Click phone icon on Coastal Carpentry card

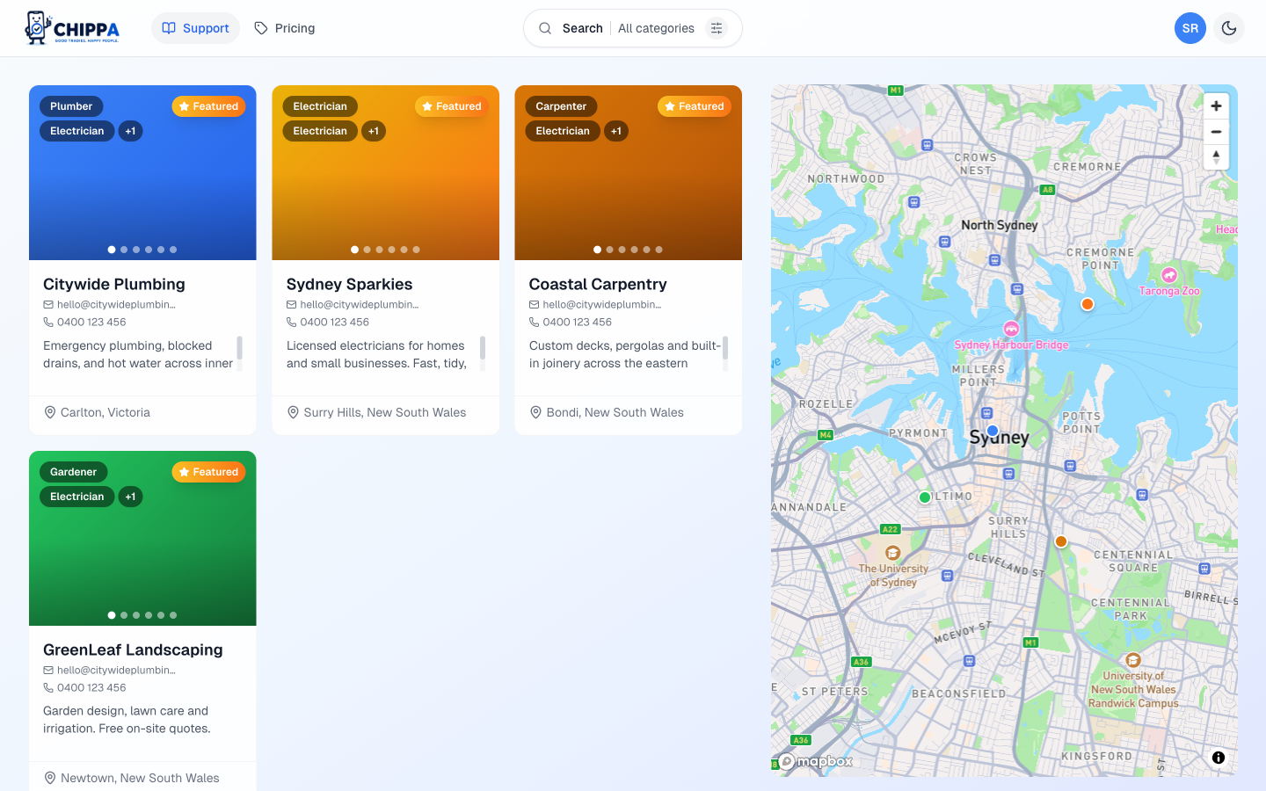pos(535,323)
